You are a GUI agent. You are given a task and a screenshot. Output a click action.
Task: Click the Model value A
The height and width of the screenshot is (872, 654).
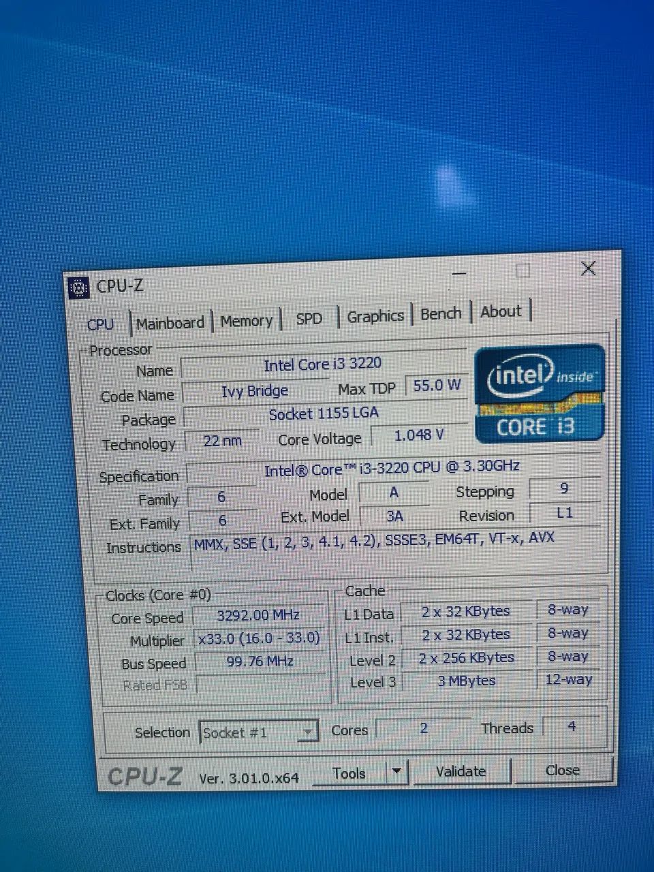[x=394, y=493]
